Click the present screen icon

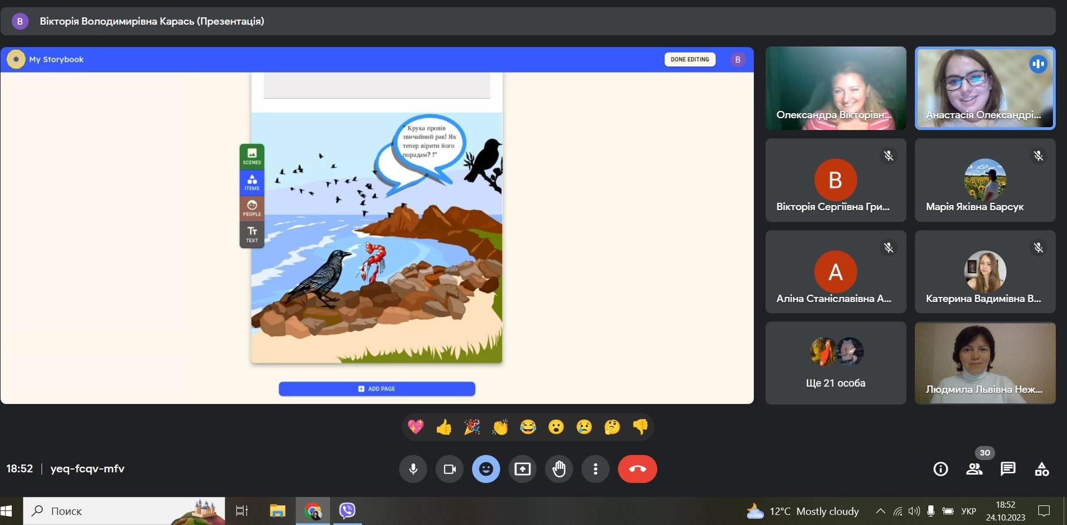click(x=523, y=469)
